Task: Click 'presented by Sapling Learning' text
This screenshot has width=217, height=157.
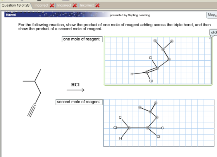Action: tap(130, 15)
